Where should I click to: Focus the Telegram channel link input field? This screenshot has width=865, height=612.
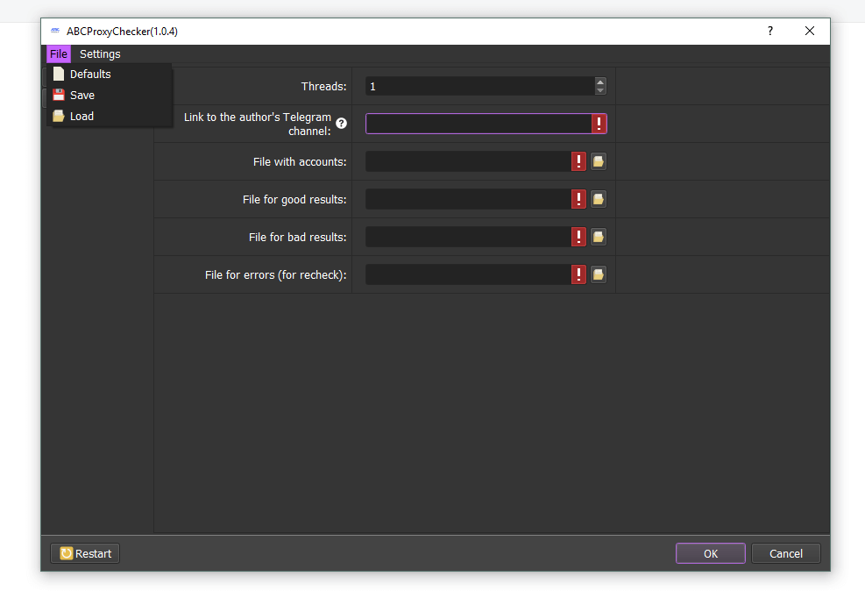478,124
